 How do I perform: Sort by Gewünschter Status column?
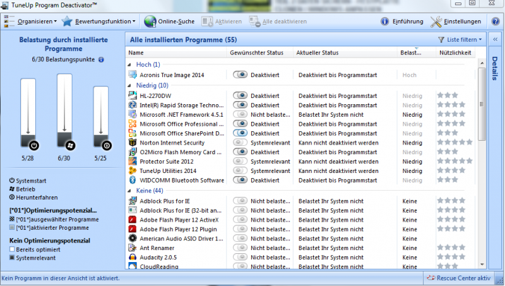[259, 53]
